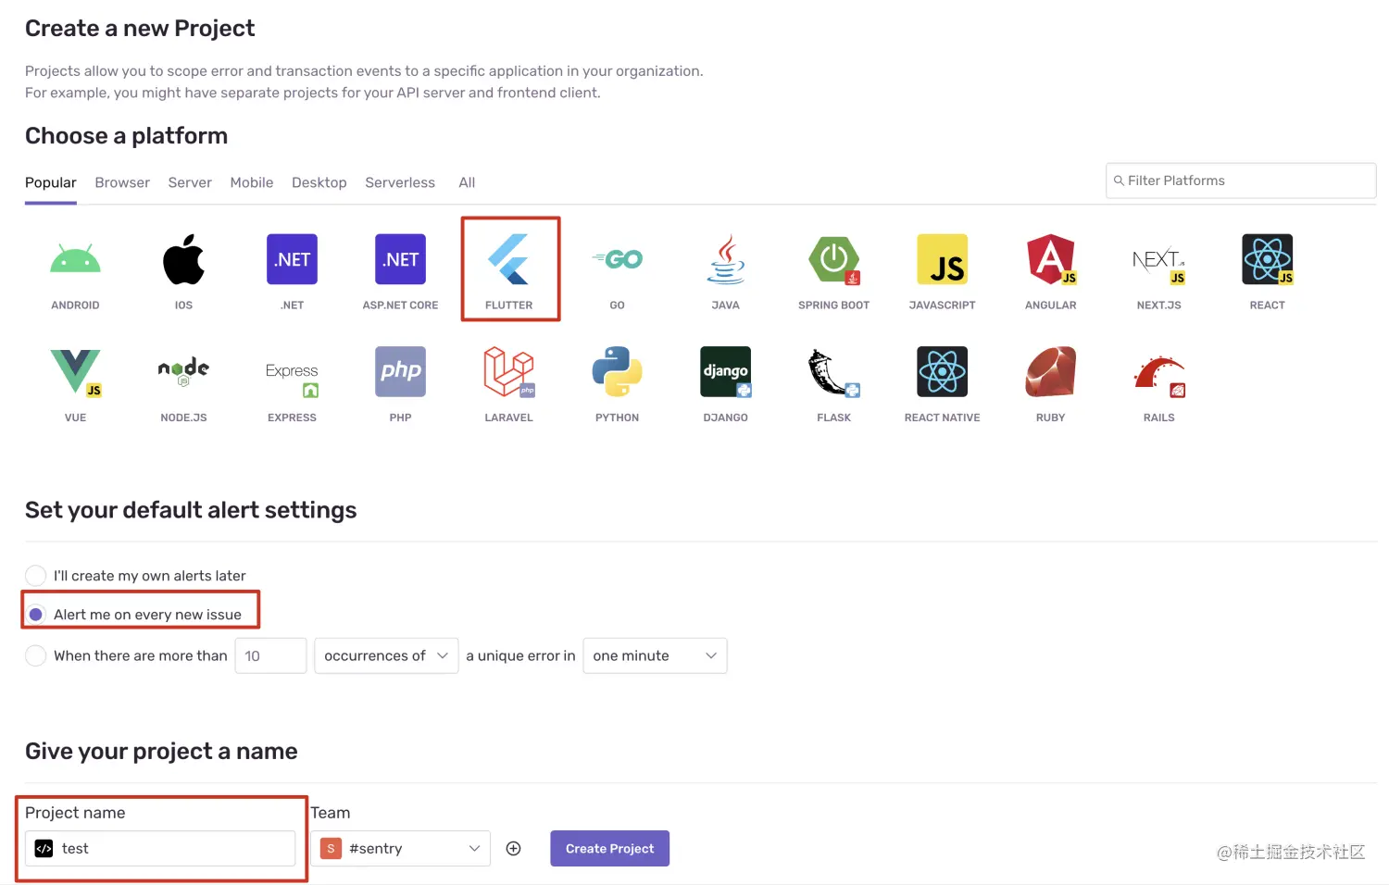Select the Spring Boot platform
1389x885 pixels.
[834, 260]
